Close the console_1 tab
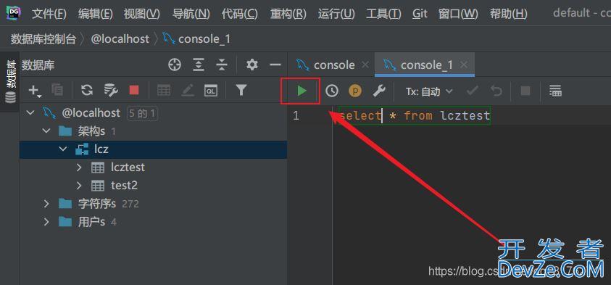 coord(463,65)
